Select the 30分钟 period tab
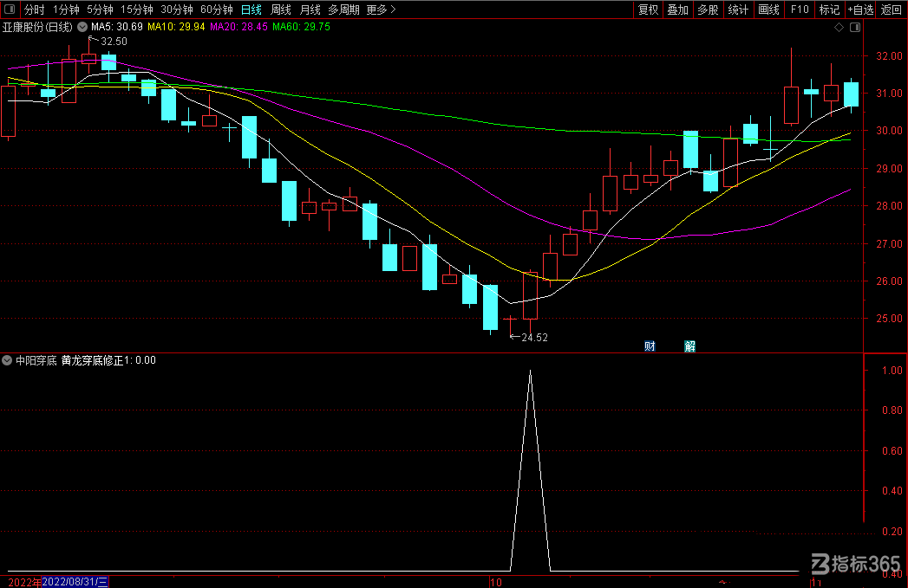The height and width of the screenshot is (588, 908). click(x=177, y=10)
